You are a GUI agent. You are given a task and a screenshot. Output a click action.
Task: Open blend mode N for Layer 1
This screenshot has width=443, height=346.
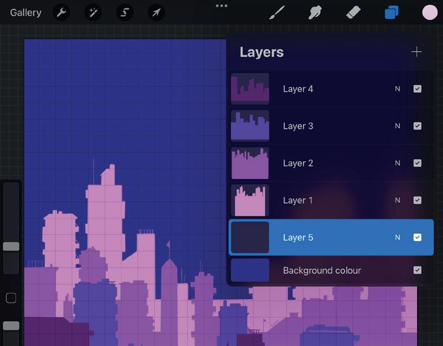(x=397, y=200)
